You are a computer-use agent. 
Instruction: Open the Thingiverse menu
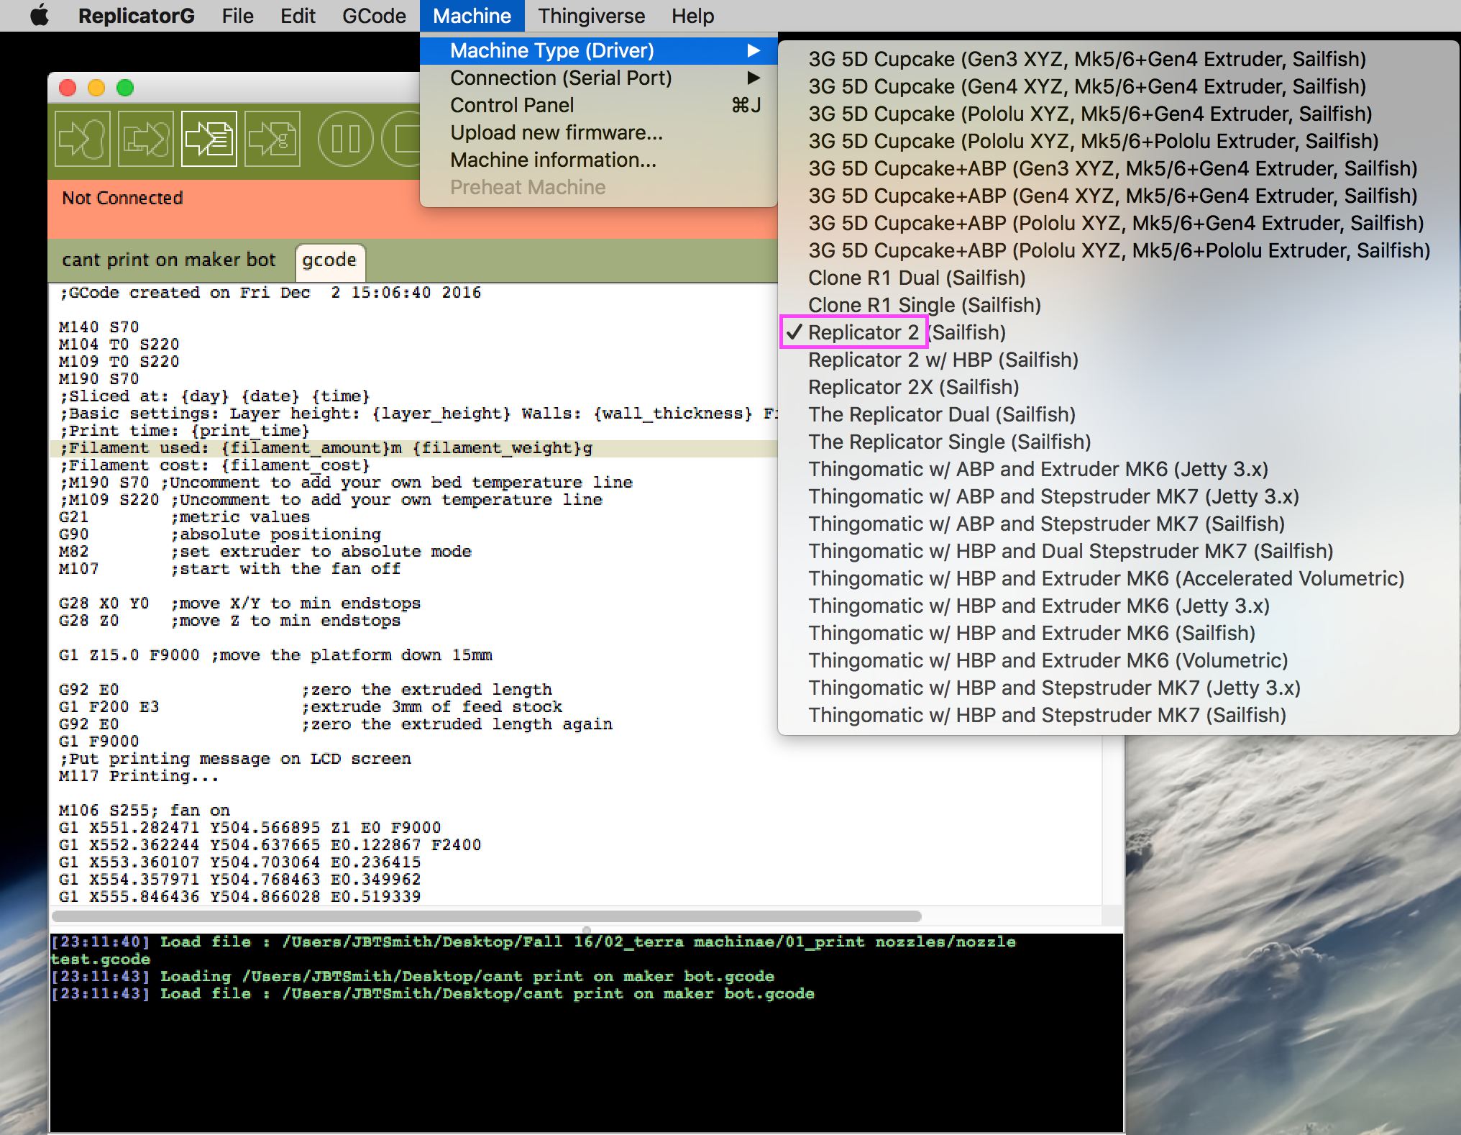pyautogui.click(x=591, y=15)
